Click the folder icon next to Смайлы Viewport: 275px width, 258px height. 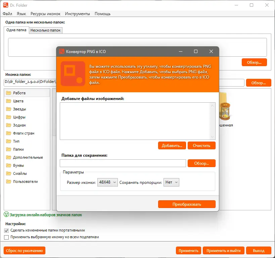[9, 173]
